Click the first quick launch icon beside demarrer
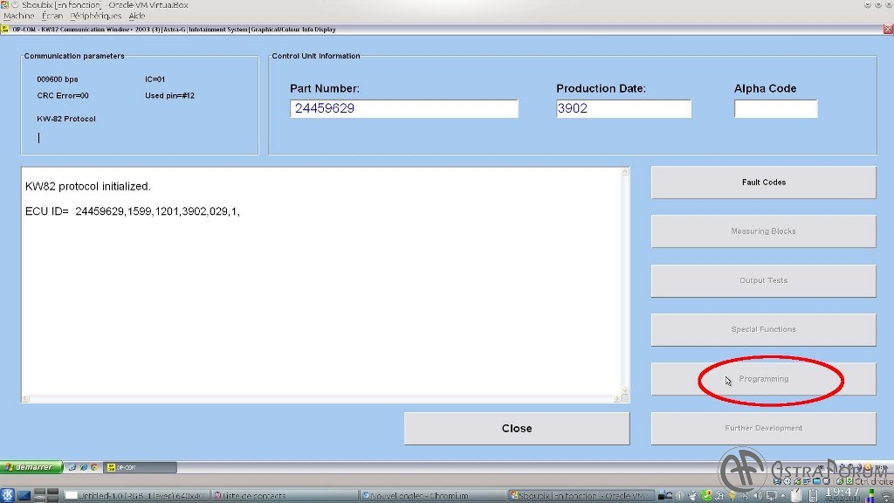This screenshot has width=894, height=503. (72, 467)
